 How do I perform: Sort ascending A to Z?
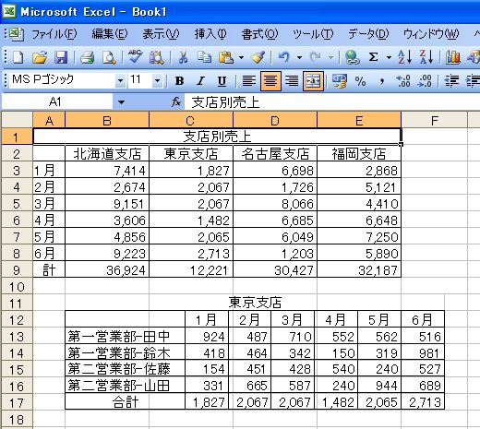(404, 57)
